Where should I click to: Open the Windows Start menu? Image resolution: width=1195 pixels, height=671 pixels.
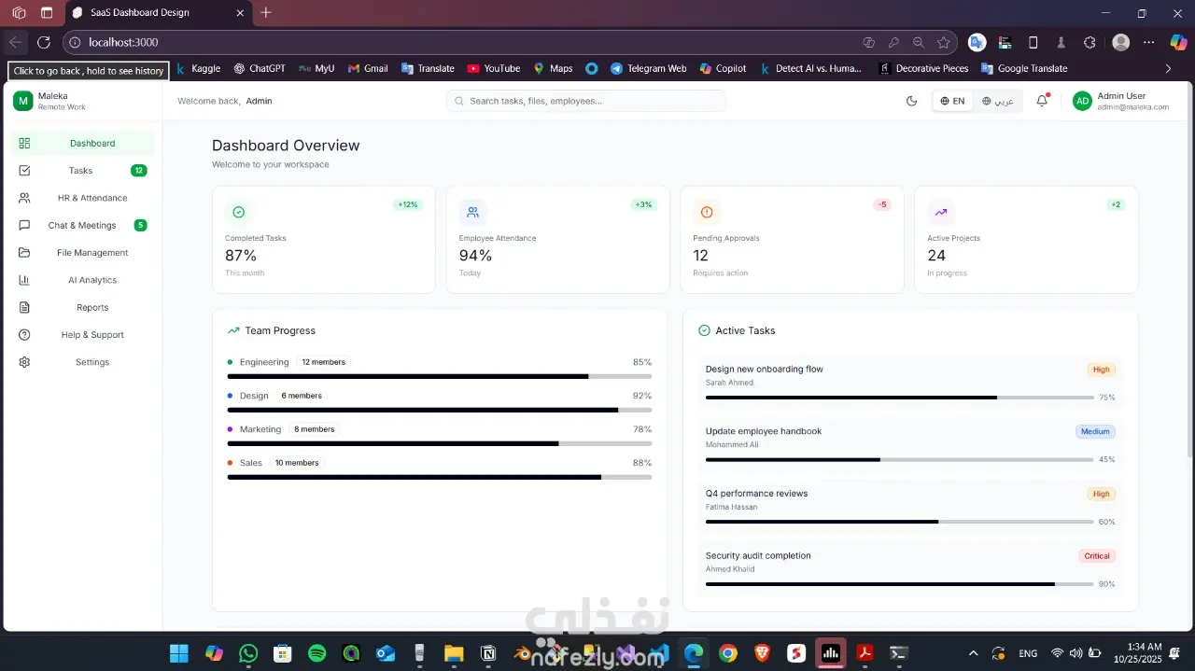[x=178, y=653]
